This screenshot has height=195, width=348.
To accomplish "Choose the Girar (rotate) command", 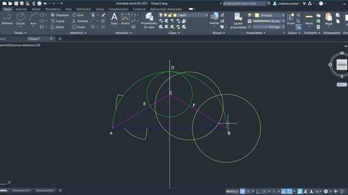I will 78,15.
